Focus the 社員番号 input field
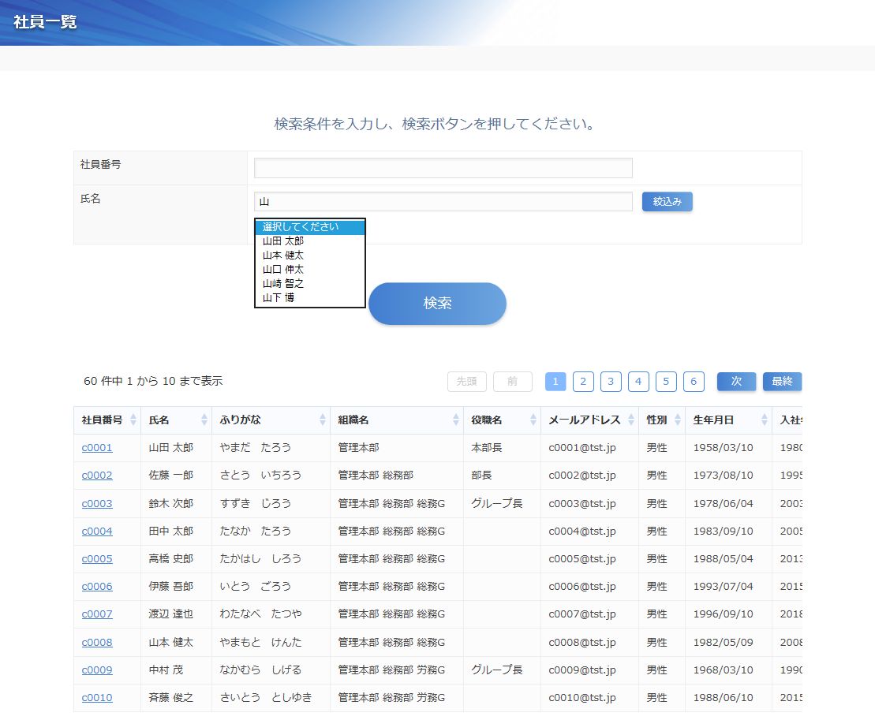The image size is (875, 720). (x=443, y=168)
